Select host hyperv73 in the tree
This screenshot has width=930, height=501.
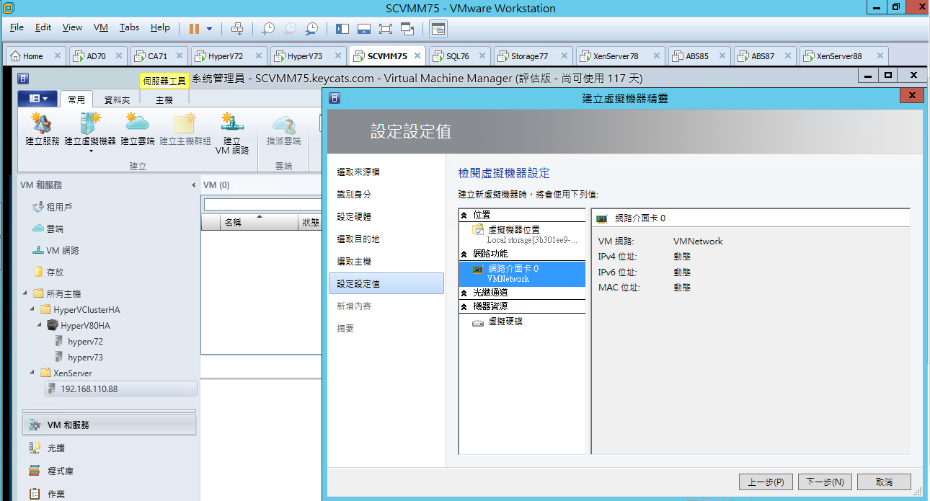point(85,357)
